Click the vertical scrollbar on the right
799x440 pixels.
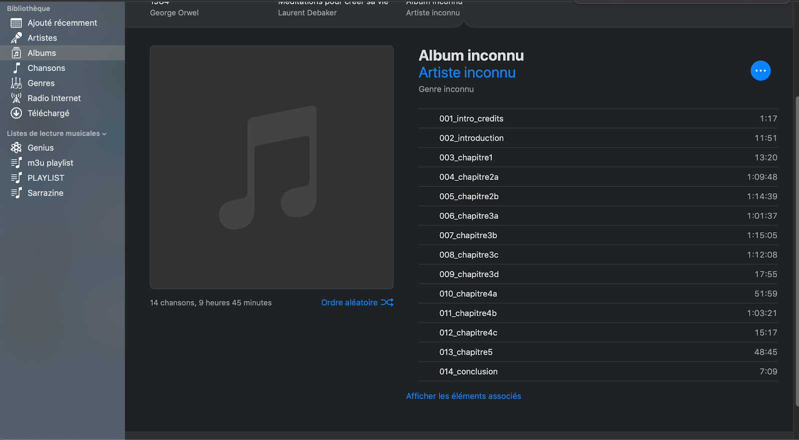coord(796,250)
